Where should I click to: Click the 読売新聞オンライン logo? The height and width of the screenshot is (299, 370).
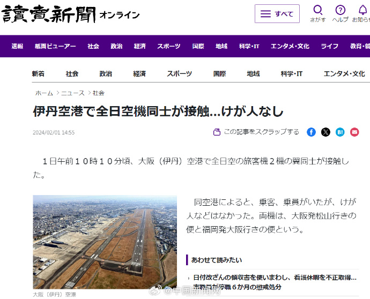click(71, 14)
